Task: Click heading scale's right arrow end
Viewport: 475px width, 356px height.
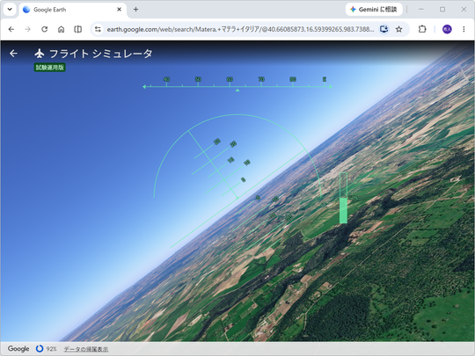Action: click(x=331, y=86)
